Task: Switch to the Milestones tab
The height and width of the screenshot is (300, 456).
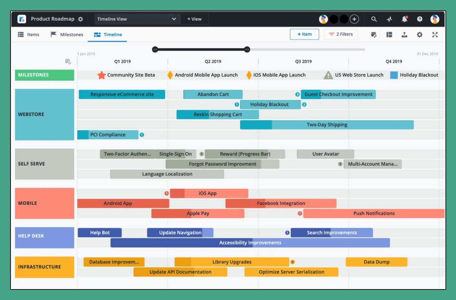Action: pos(67,35)
